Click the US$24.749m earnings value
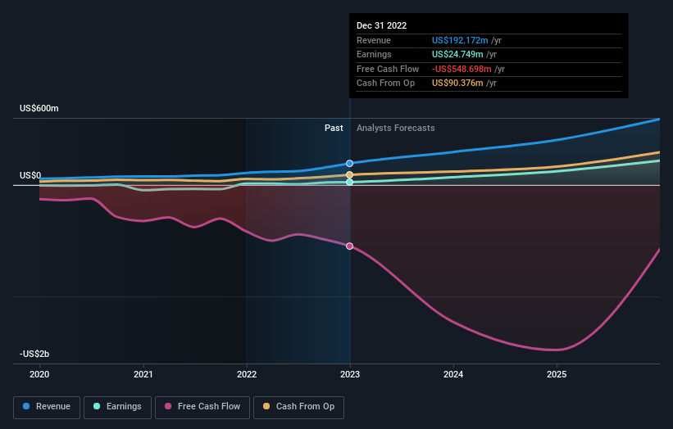Screen dimensions: 673x429 pos(457,54)
